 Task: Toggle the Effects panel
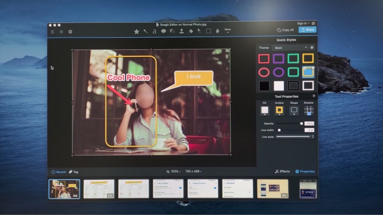(x=282, y=171)
